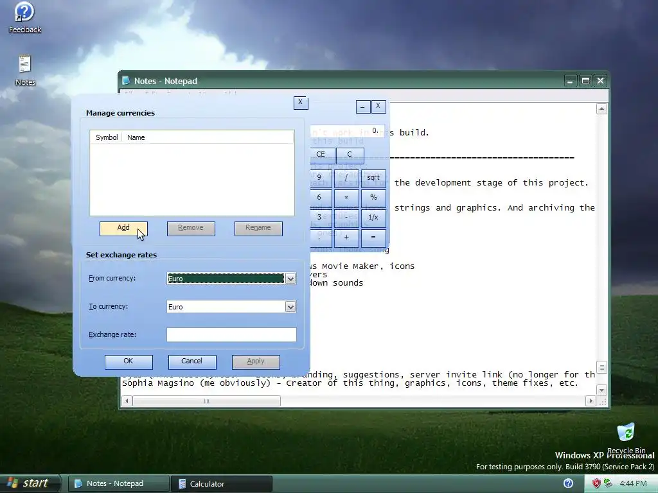Click the 'Set exchange rates' heading
Viewport: 658px width, 493px height.
click(x=121, y=255)
